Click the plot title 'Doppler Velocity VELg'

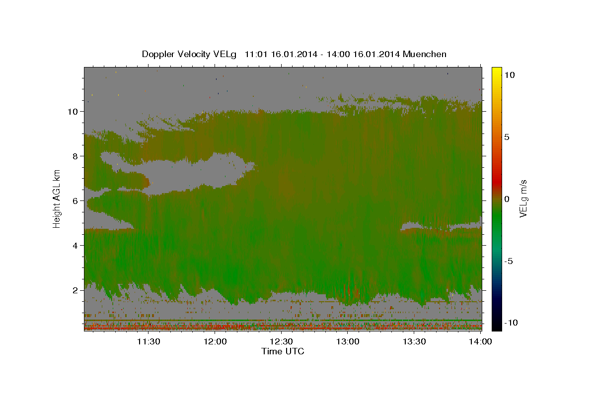[x=189, y=54]
